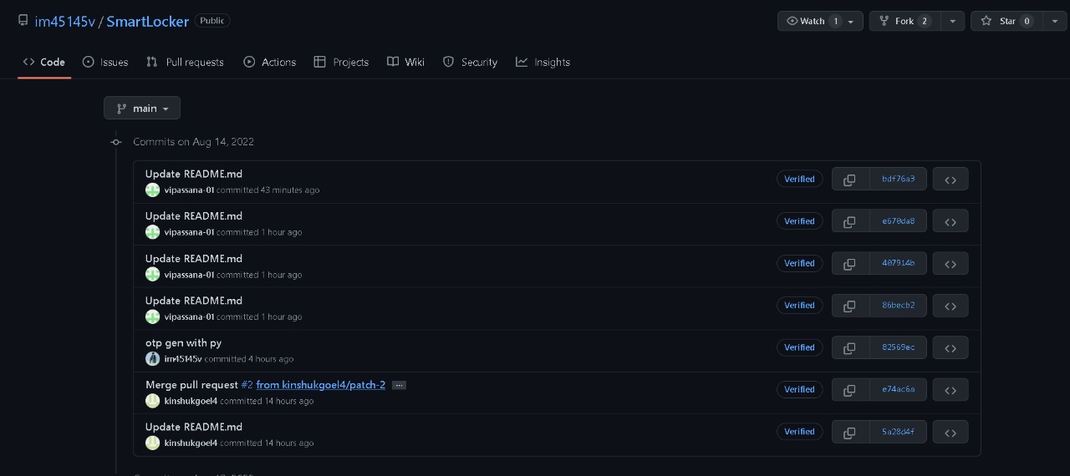Click the Public visibility badge
Image resolution: width=1070 pixels, height=476 pixels.
(x=212, y=21)
